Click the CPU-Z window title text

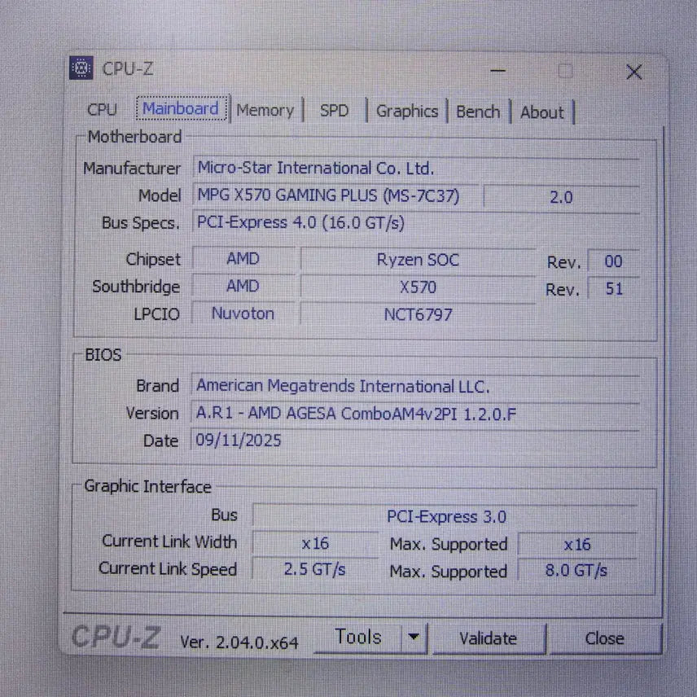(128, 68)
